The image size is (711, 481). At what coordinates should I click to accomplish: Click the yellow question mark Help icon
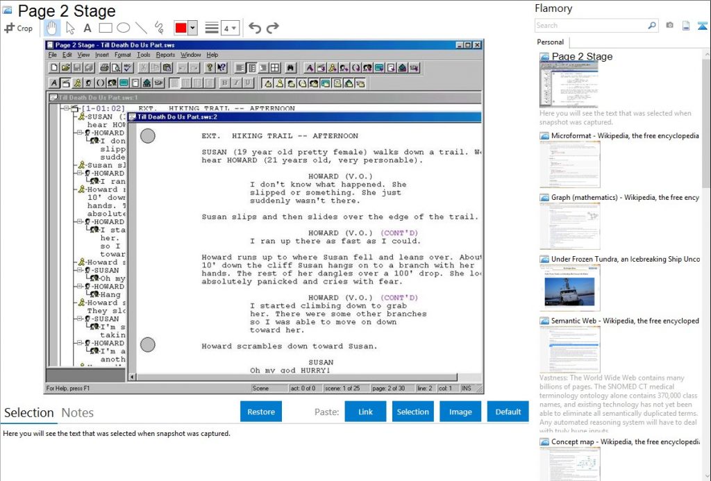(210, 68)
